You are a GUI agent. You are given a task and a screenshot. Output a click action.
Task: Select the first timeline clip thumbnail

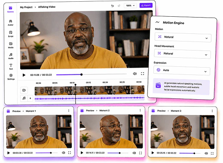[x=44, y=91]
